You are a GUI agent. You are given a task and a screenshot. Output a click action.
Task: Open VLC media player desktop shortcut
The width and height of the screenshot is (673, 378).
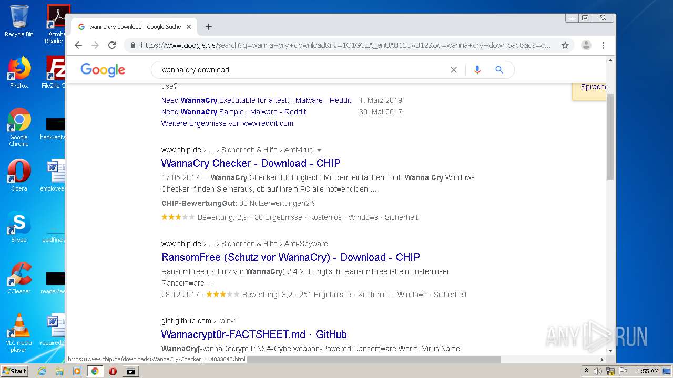(x=19, y=333)
